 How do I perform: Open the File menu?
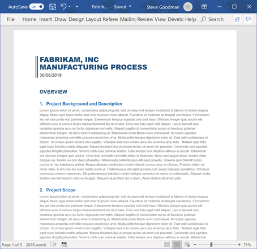[x=10, y=19]
